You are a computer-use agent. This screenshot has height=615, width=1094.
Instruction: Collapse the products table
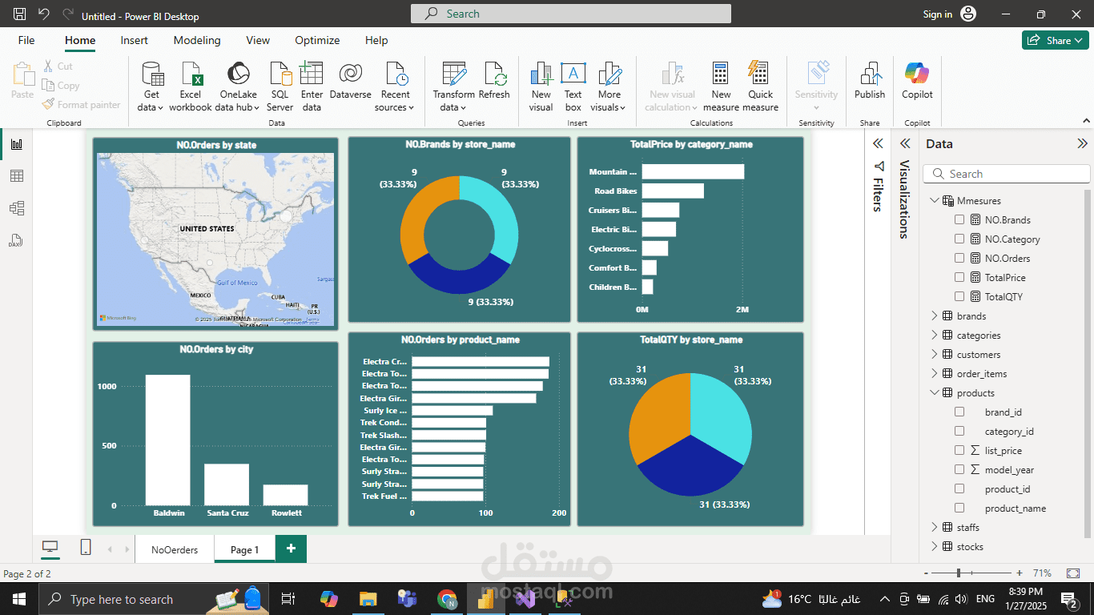tap(934, 392)
